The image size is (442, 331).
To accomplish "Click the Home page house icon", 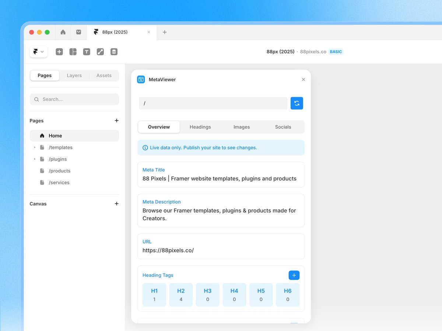I will pyautogui.click(x=42, y=136).
